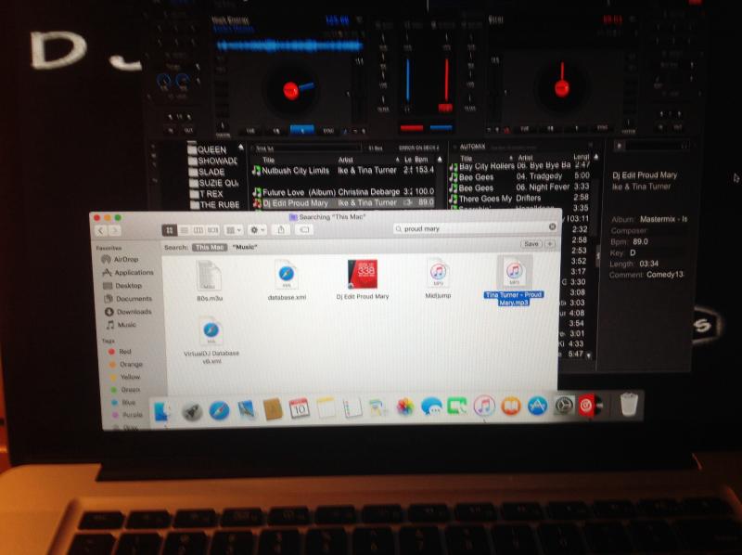The height and width of the screenshot is (555, 742).
Task: Select the Orange tag in sidebar
Action: pyautogui.click(x=126, y=364)
